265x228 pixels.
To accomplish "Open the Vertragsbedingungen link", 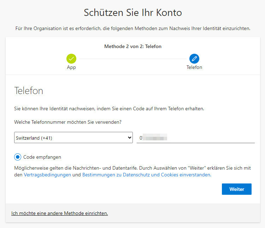I will (x=47, y=175).
